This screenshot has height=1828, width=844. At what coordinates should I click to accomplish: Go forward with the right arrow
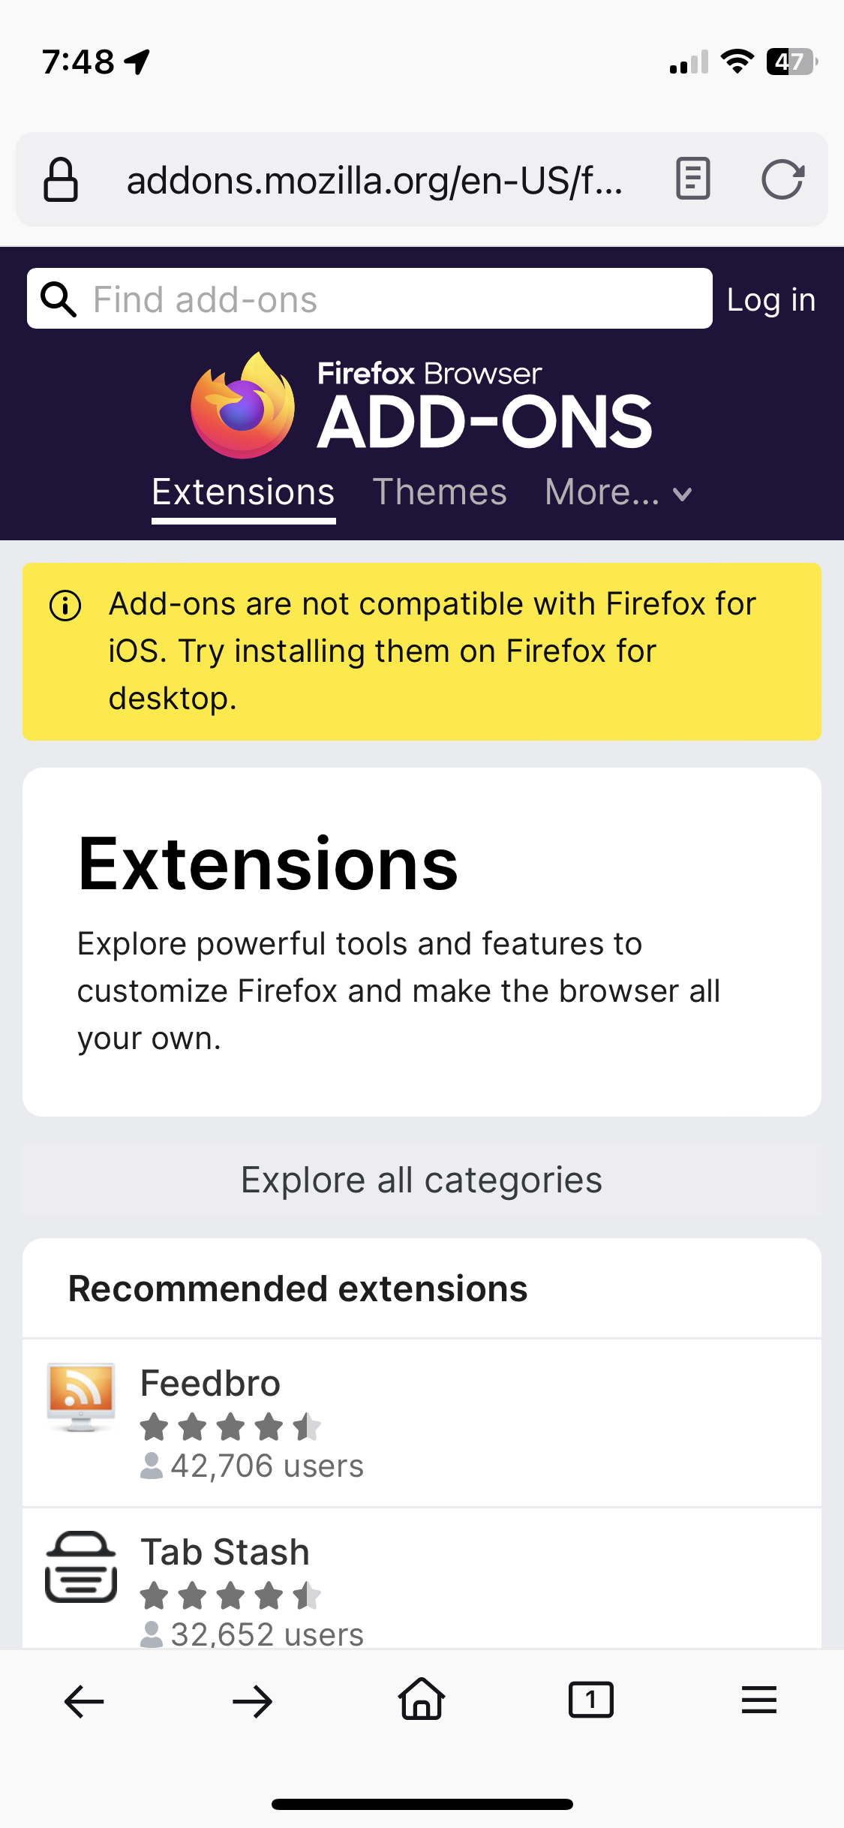[x=253, y=1700]
